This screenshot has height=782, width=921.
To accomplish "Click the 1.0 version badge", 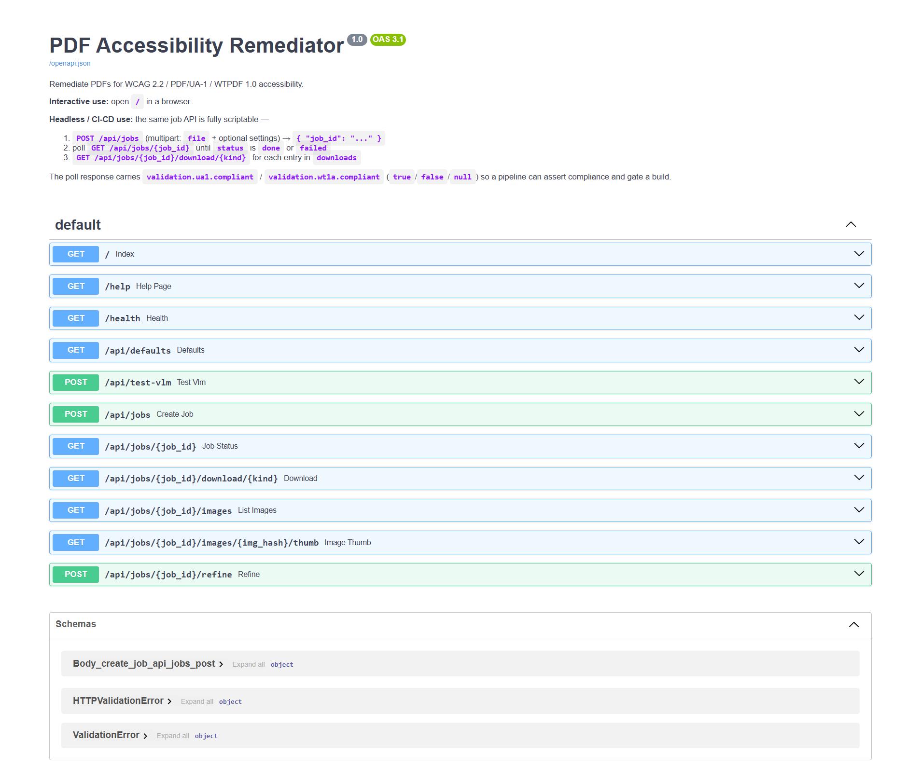I will [x=357, y=40].
